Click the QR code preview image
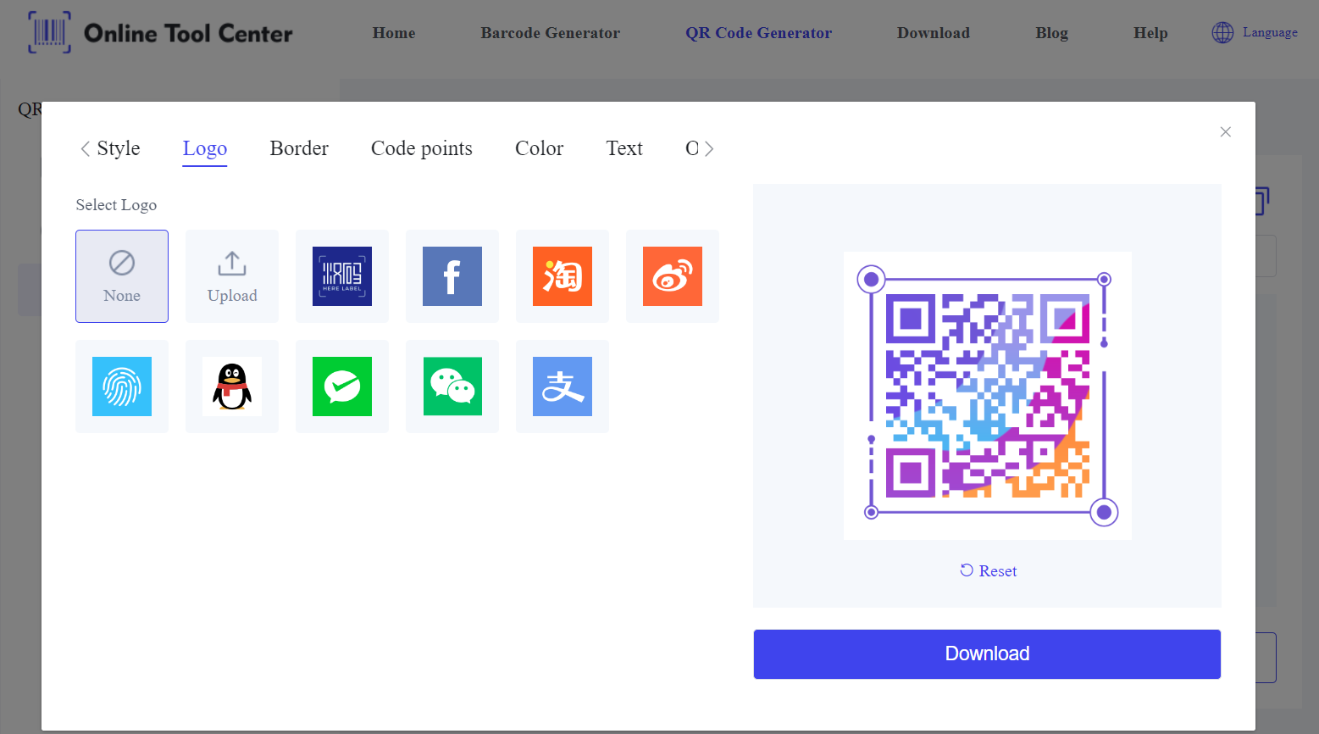 tap(988, 396)
